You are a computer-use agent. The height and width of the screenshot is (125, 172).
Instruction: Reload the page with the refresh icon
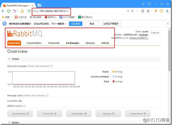pos(9,11)
